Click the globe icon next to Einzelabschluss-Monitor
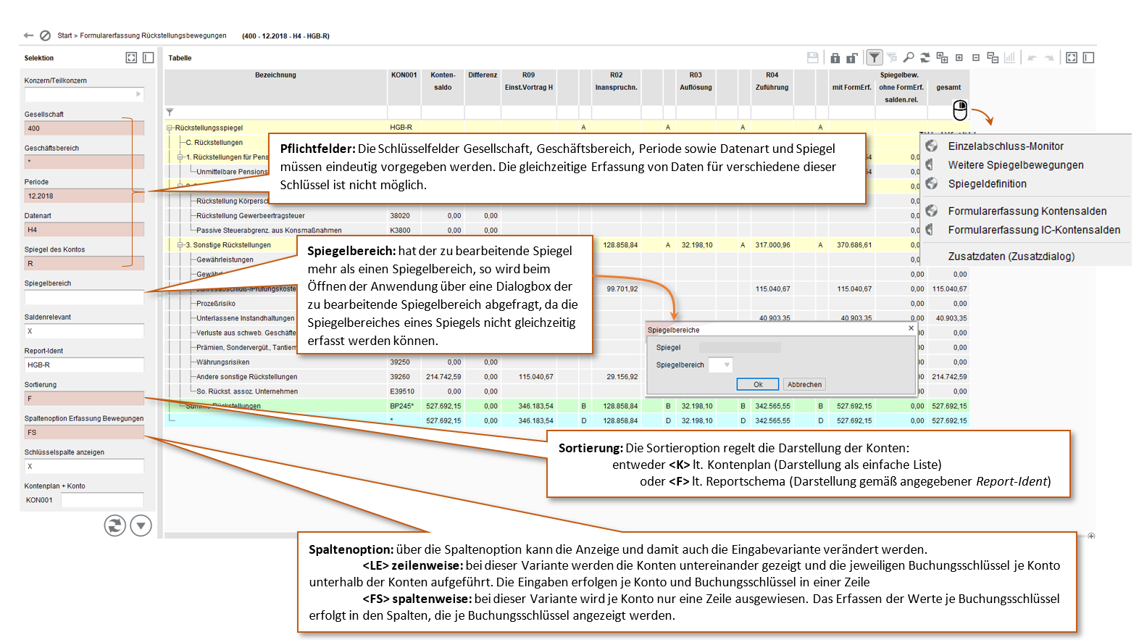The width and height of the screenshot is (1139, 640). point(932,146)
